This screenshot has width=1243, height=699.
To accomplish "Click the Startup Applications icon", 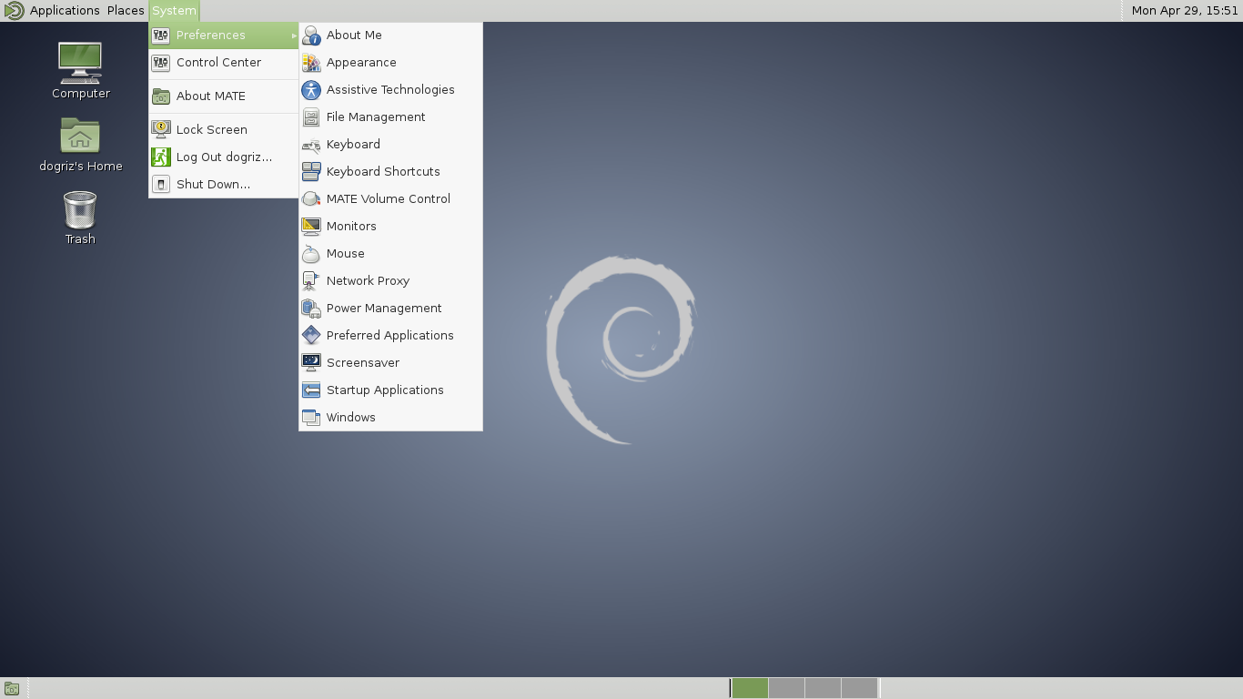I will 311,390.
